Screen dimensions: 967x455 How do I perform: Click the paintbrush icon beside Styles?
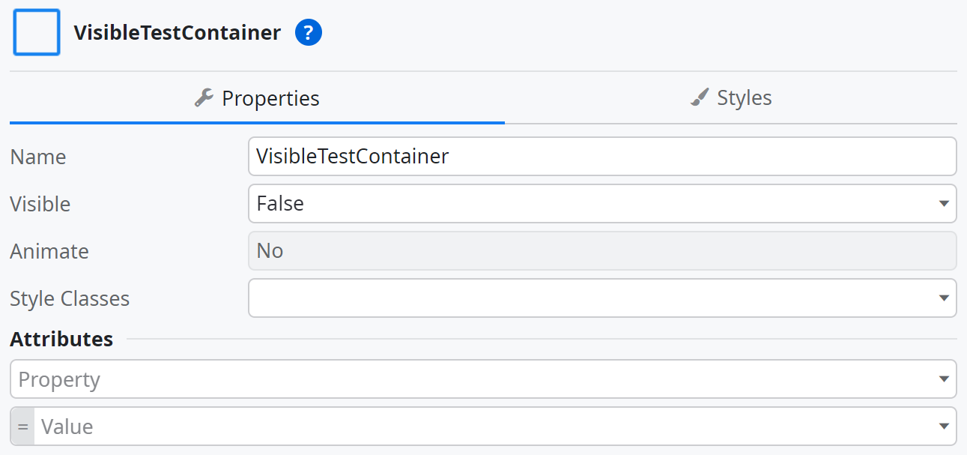point(699,97)
